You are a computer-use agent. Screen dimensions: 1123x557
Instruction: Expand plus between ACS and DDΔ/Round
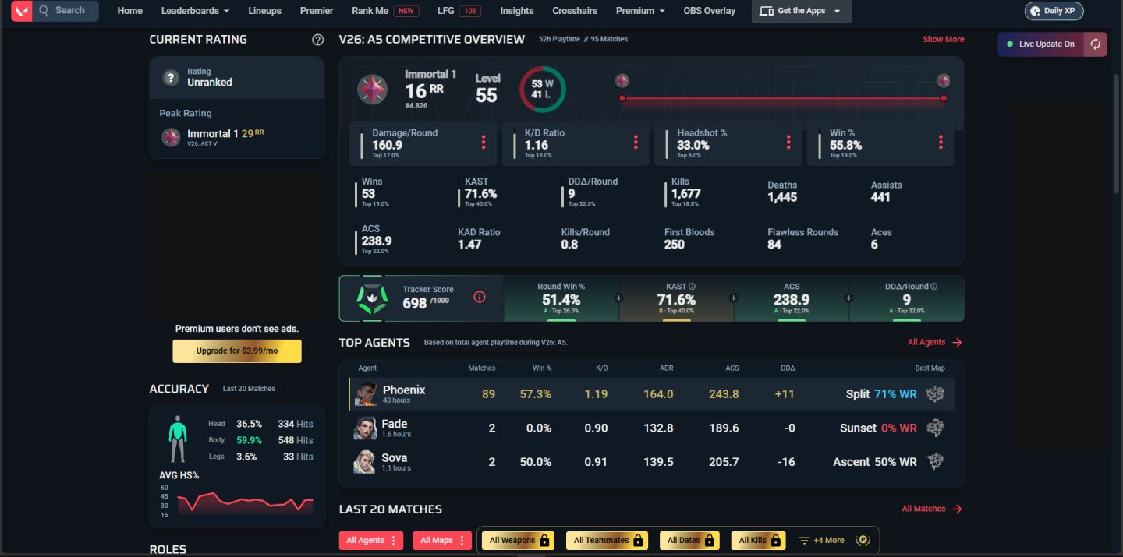click(x=849, y=298)
